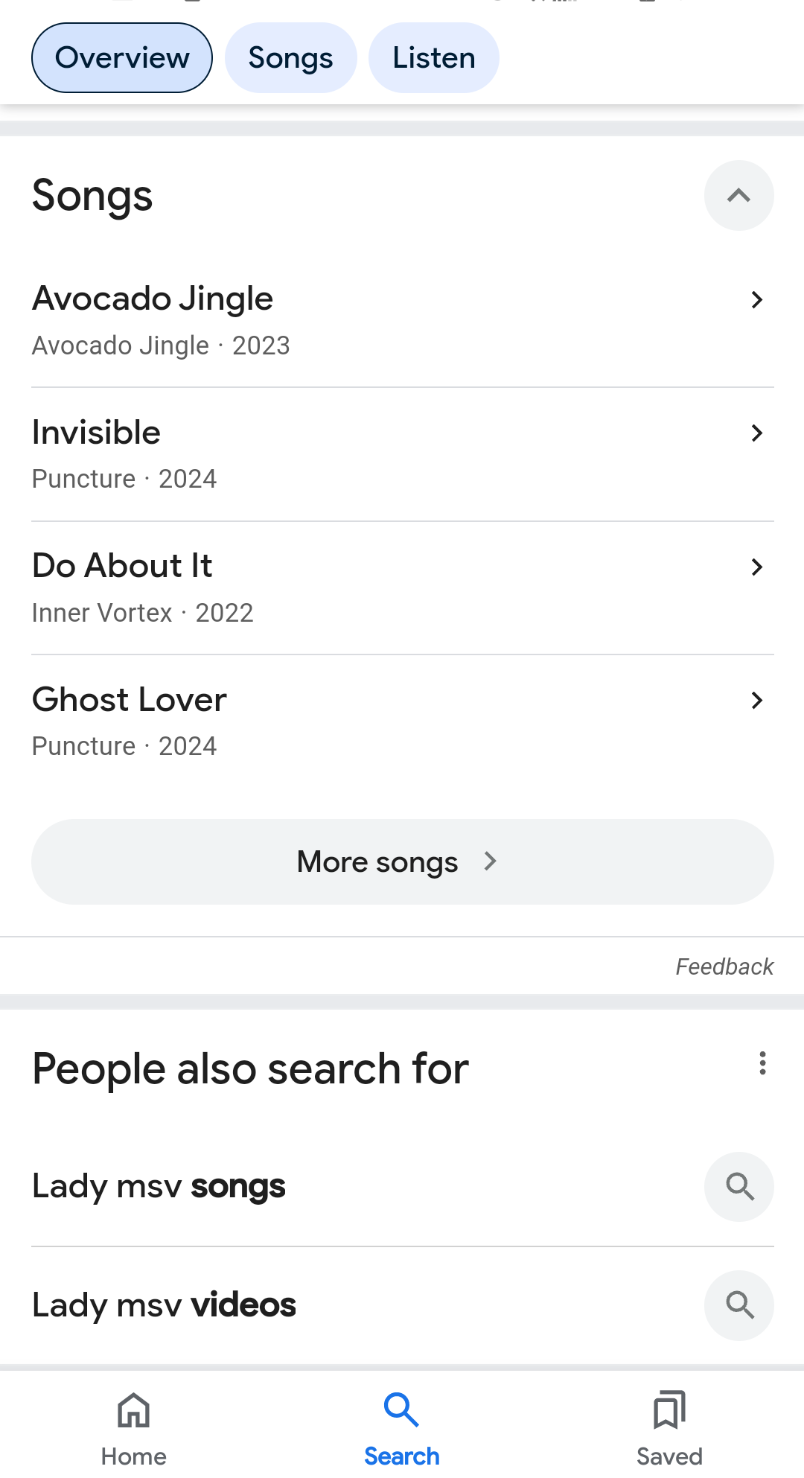Tap chevron beside Invisible song

[756, 433]
